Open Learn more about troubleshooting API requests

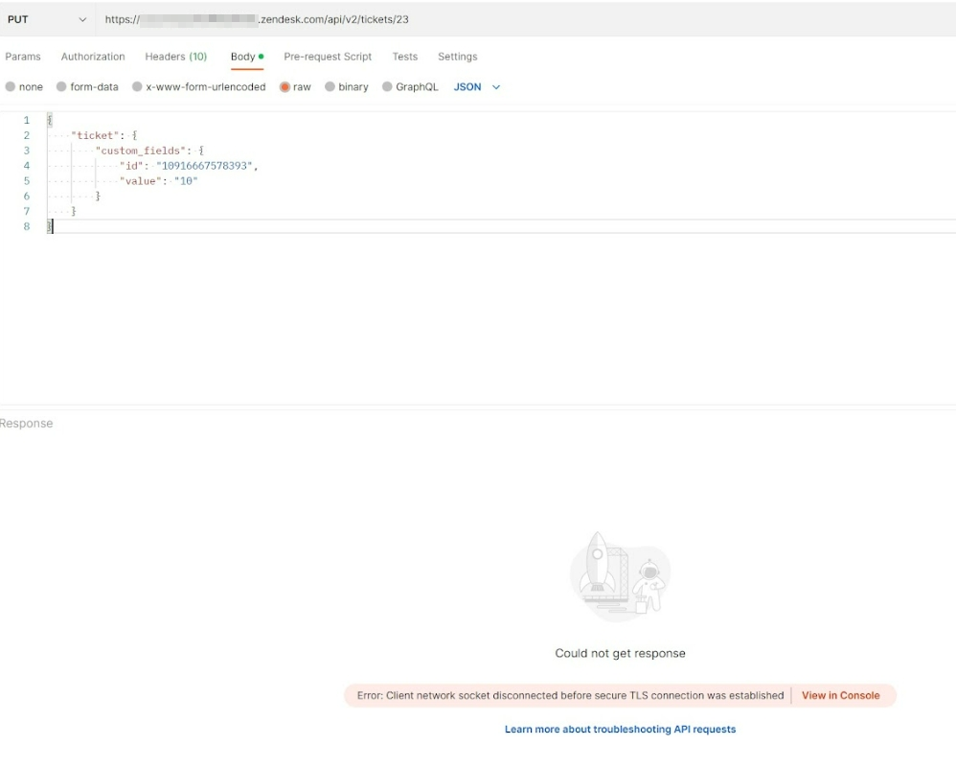tap(620, 730)
